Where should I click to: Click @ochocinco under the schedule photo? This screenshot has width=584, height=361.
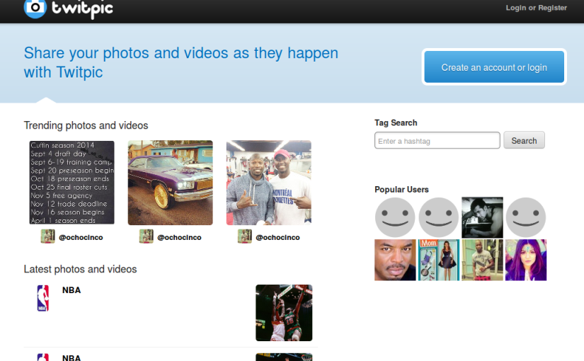[x=81, y=237]
